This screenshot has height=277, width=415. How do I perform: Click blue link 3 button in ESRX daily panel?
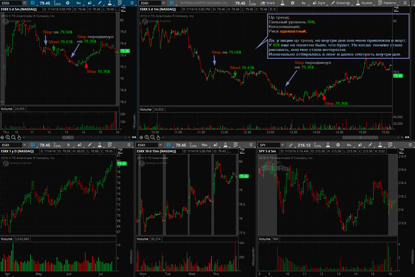33,145
